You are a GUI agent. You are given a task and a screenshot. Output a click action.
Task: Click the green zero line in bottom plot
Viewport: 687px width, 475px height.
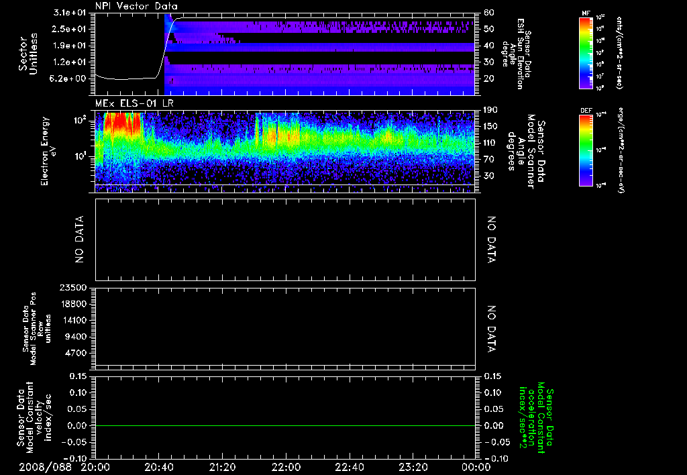[x=286, y=425]
